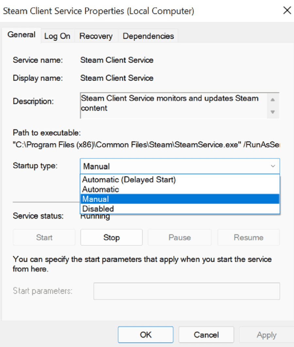Image resolution: width=294 pixels, height=347 pixels.
Task: Switch to the Log On tab
Action: coord(57,36)
